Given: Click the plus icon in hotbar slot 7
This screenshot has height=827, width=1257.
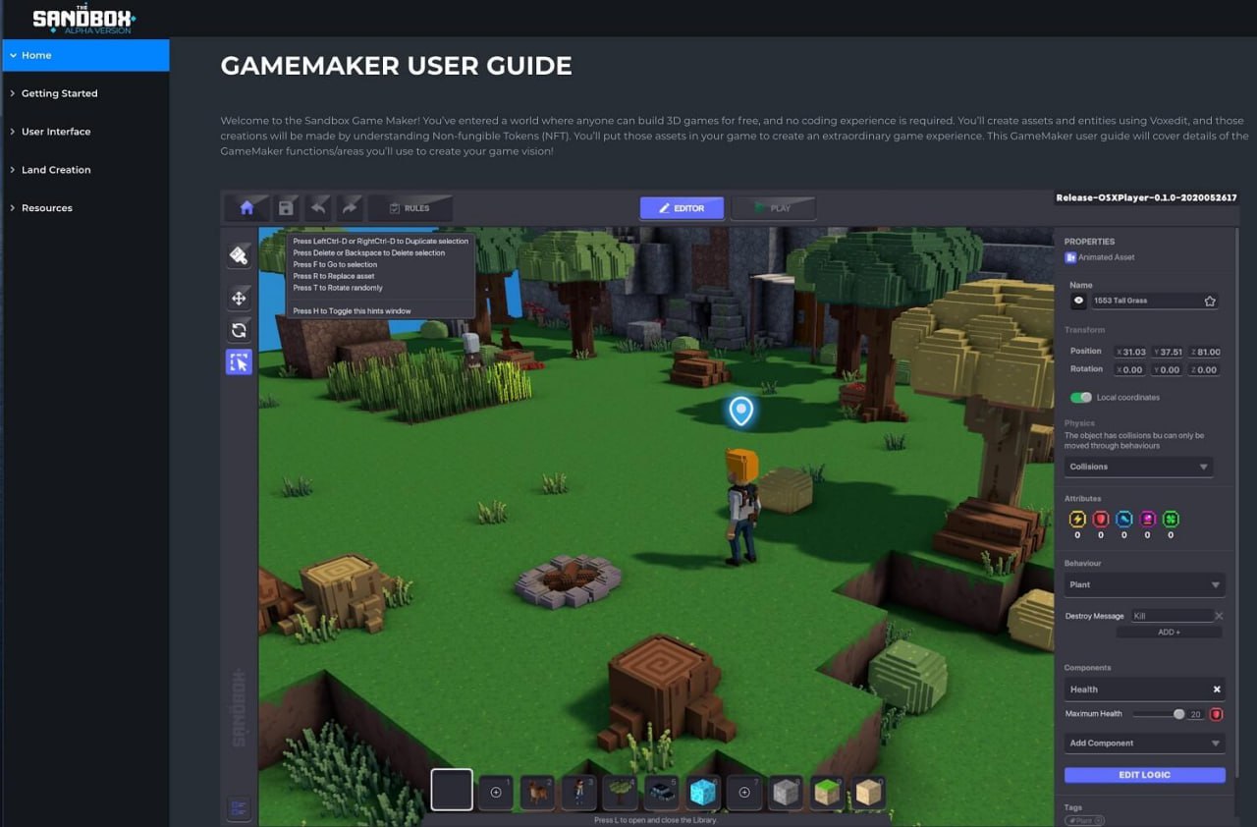Looking at the screenshot, I should pyautogui.click(x=744, y=792).
